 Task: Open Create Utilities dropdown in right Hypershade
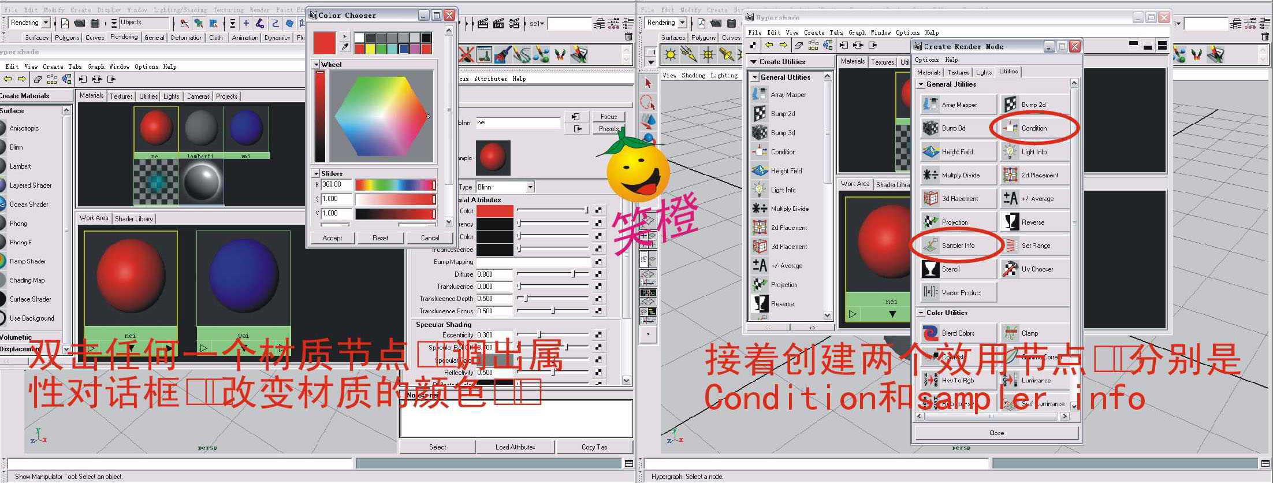pyautogui.click(x=754, y=62)
